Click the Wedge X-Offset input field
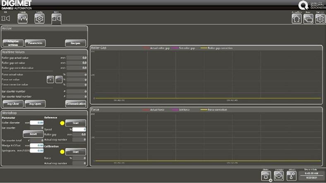Image resolution: width=326 pixels, height=183 pixels. [x=37, y=145]
